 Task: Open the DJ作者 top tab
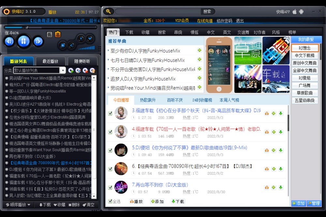pyautogui.click(x=259, y=32)
